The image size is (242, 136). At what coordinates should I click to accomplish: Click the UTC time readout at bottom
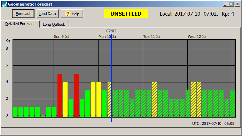213,123
